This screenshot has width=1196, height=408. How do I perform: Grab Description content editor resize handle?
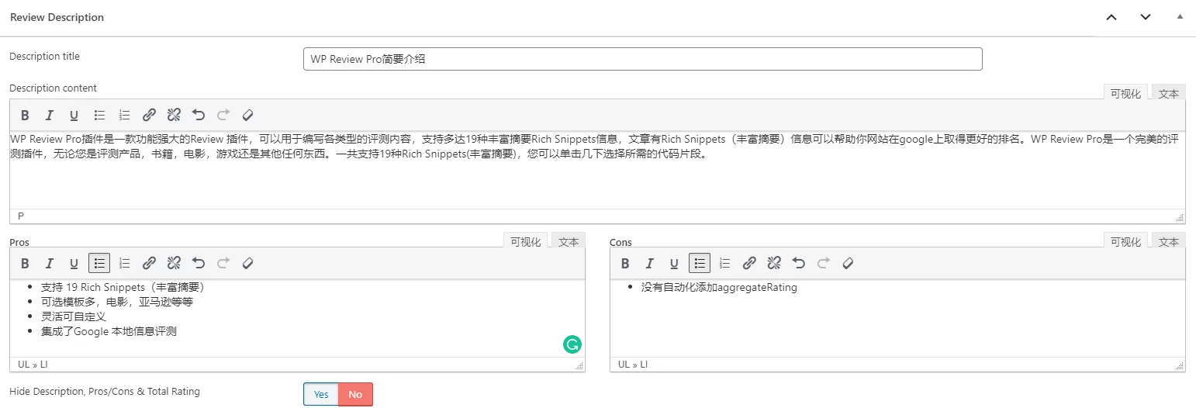pyautogui.click(x=1179, y=217)
